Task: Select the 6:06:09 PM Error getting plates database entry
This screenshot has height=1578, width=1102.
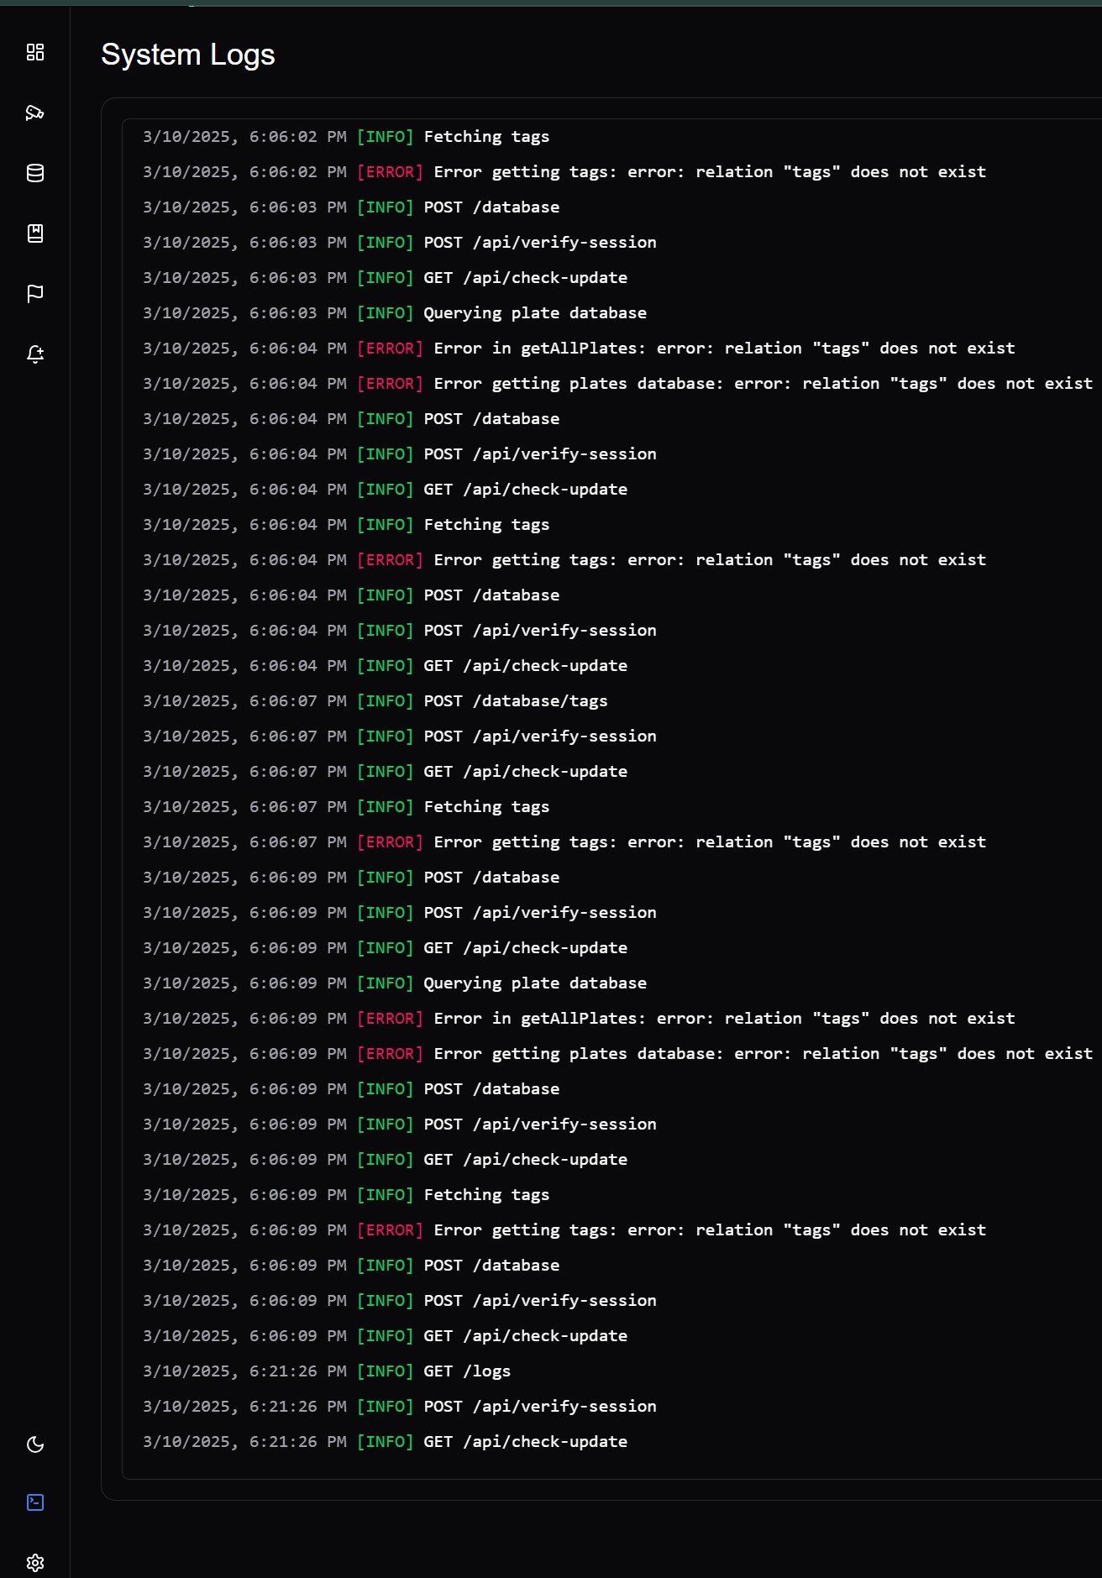Action: (x=763, y=1054)
